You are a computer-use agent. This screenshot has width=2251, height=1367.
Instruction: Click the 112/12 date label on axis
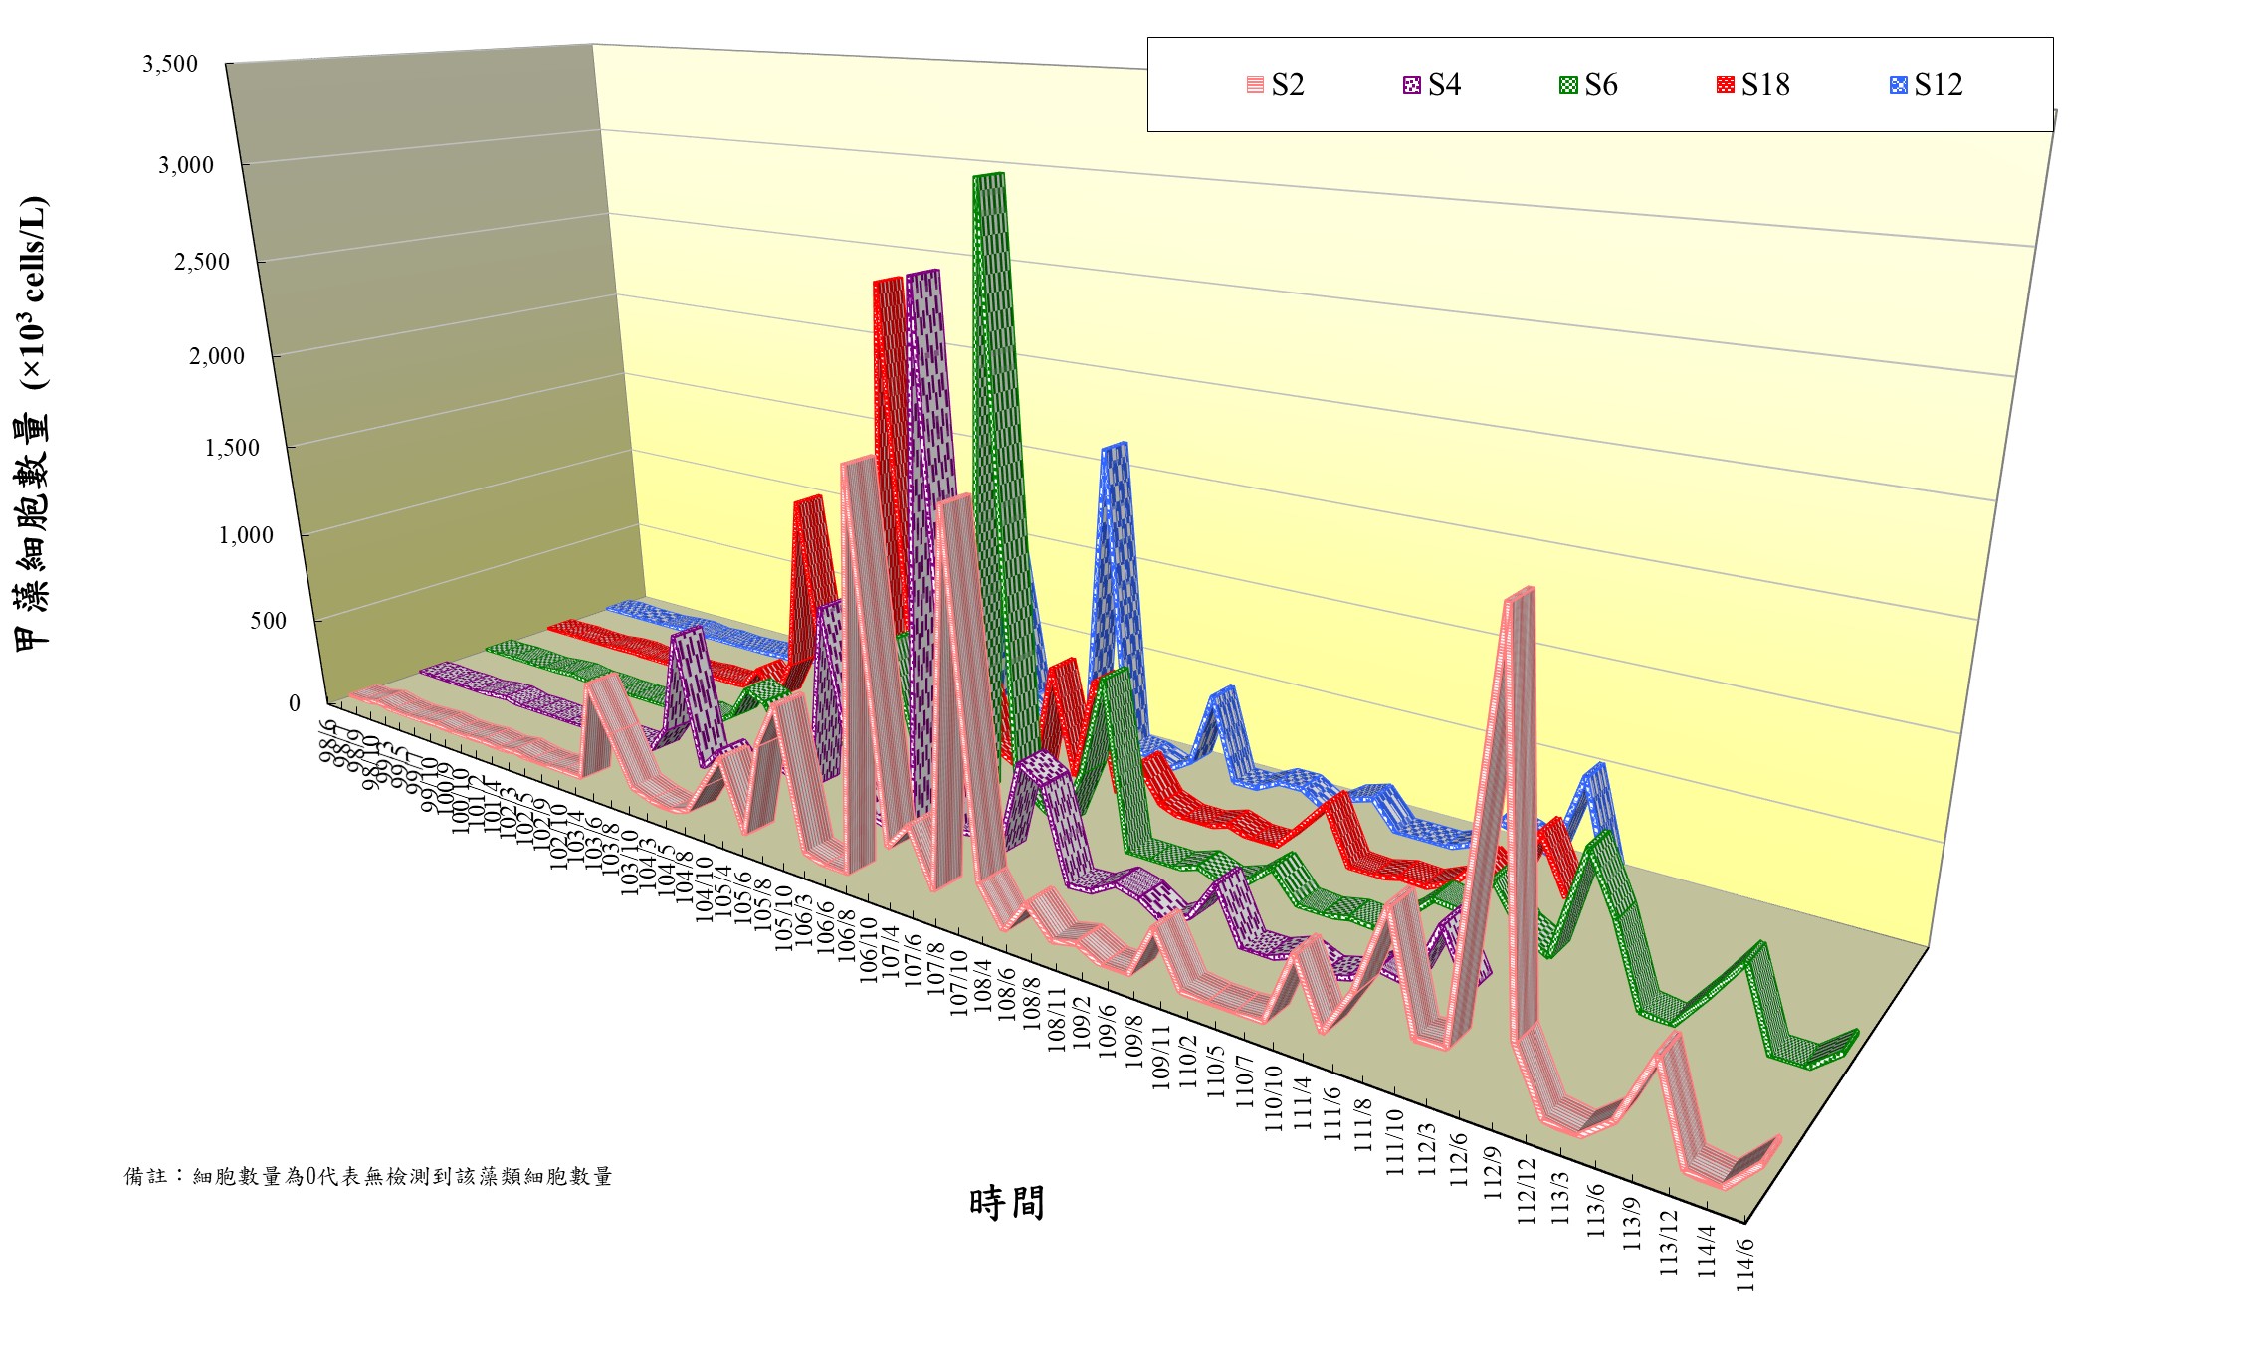[x=1528, y=1190]
